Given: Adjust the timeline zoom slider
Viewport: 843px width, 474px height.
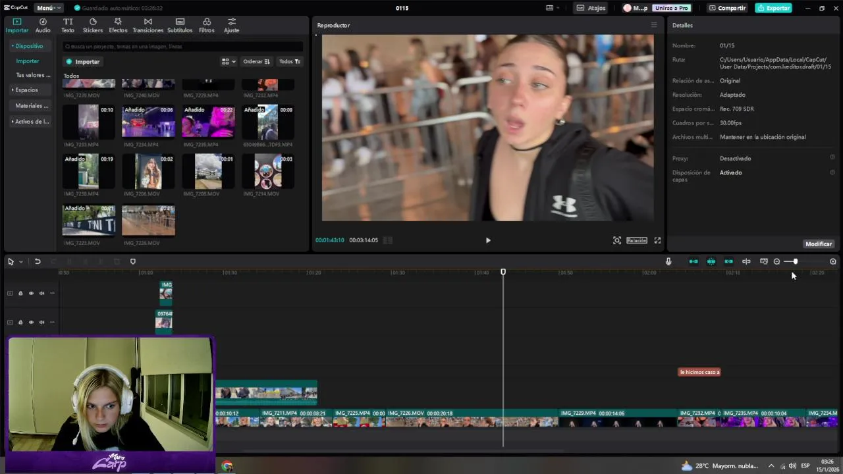Looking at the screenshot, I should coord(795,261).
